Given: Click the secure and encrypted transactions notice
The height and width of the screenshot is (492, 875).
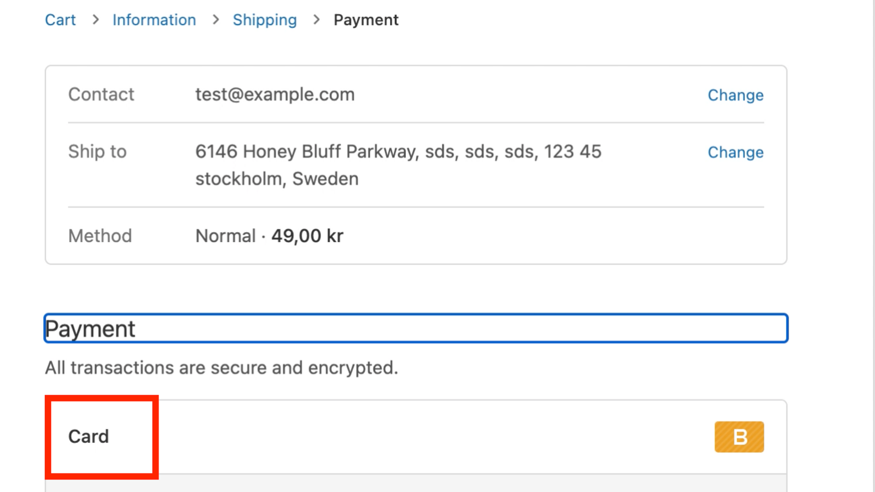Looking at the screenshot, I should pyautogui.click(x=221, y=367).
